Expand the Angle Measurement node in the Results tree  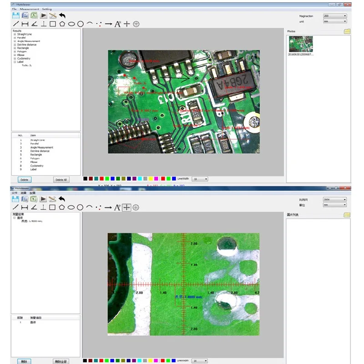pos(15,41)
